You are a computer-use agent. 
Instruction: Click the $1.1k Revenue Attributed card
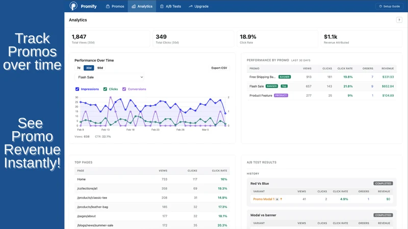[x=362, y=39]
